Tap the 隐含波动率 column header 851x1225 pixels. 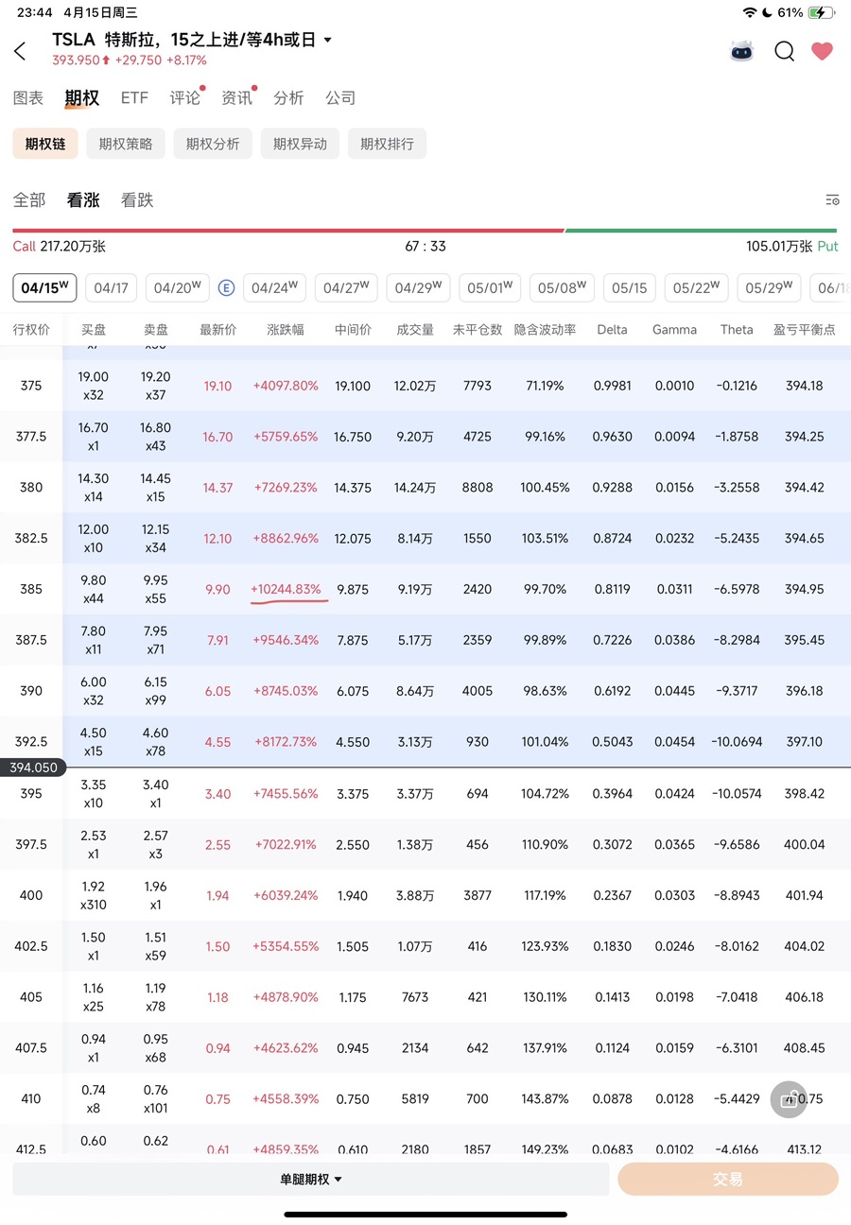coord(545,330)
